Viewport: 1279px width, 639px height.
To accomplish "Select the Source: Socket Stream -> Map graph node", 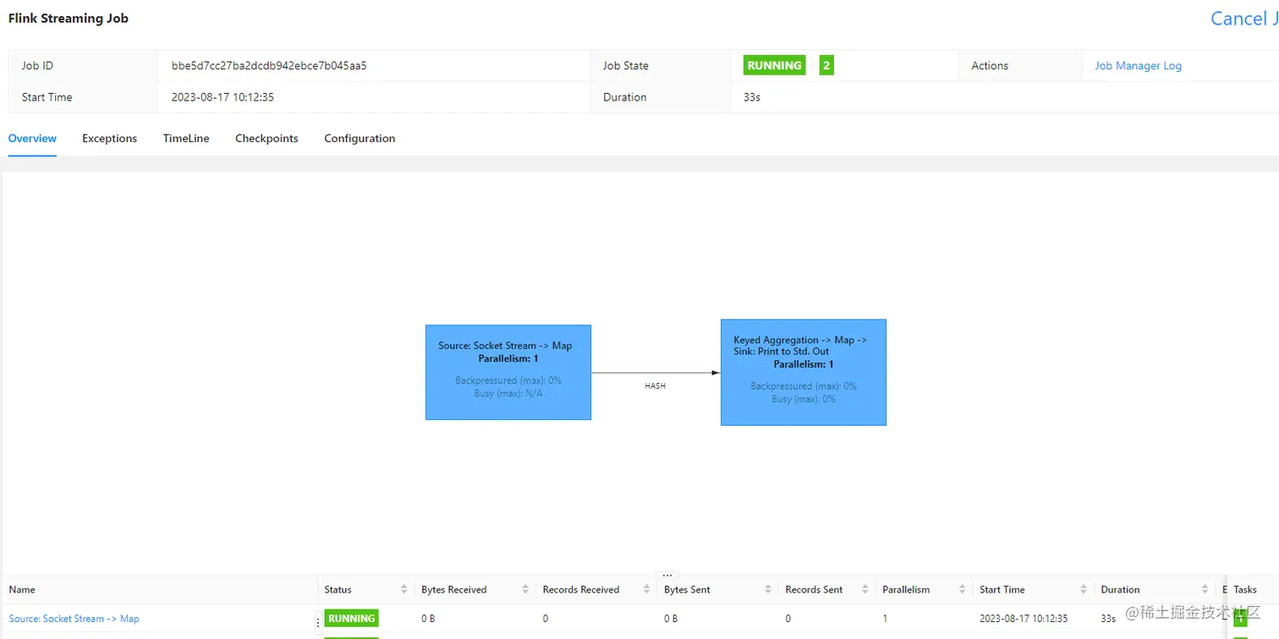I will 508,372.
